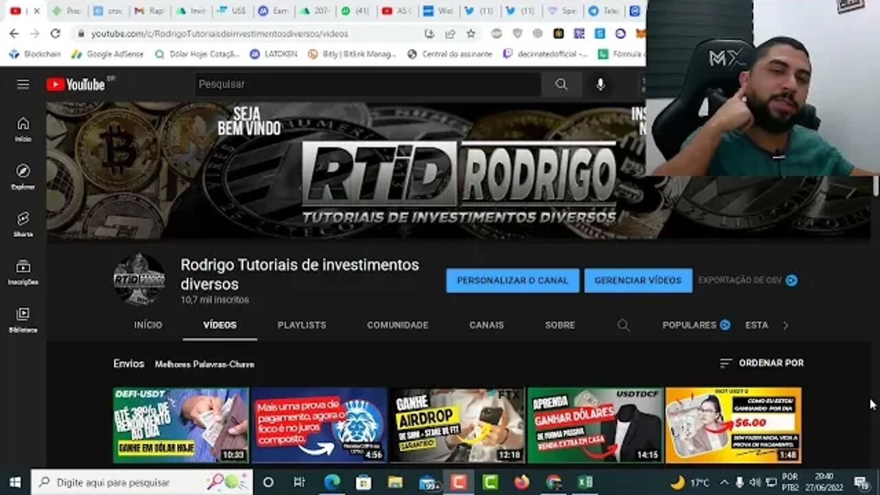Click the MetaMask fox extension icon
This screenshot has width=880, height=495.
point(639,33)
